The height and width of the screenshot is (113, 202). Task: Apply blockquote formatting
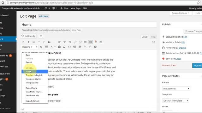[49, 42]
